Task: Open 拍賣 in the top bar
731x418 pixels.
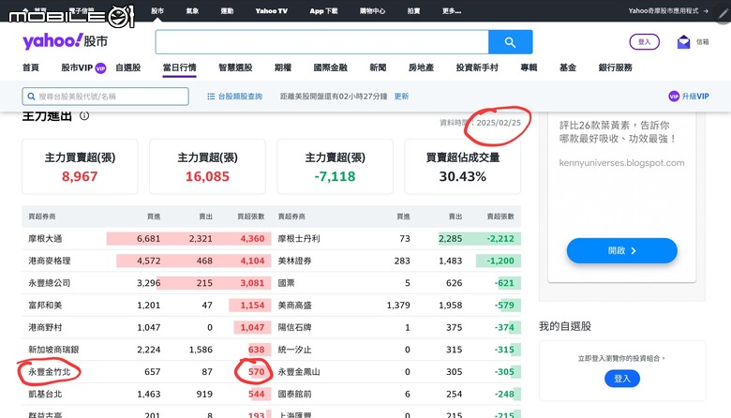Action: click(413, 10)
